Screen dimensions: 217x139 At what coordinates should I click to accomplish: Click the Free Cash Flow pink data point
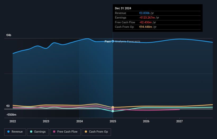point(113,109)
